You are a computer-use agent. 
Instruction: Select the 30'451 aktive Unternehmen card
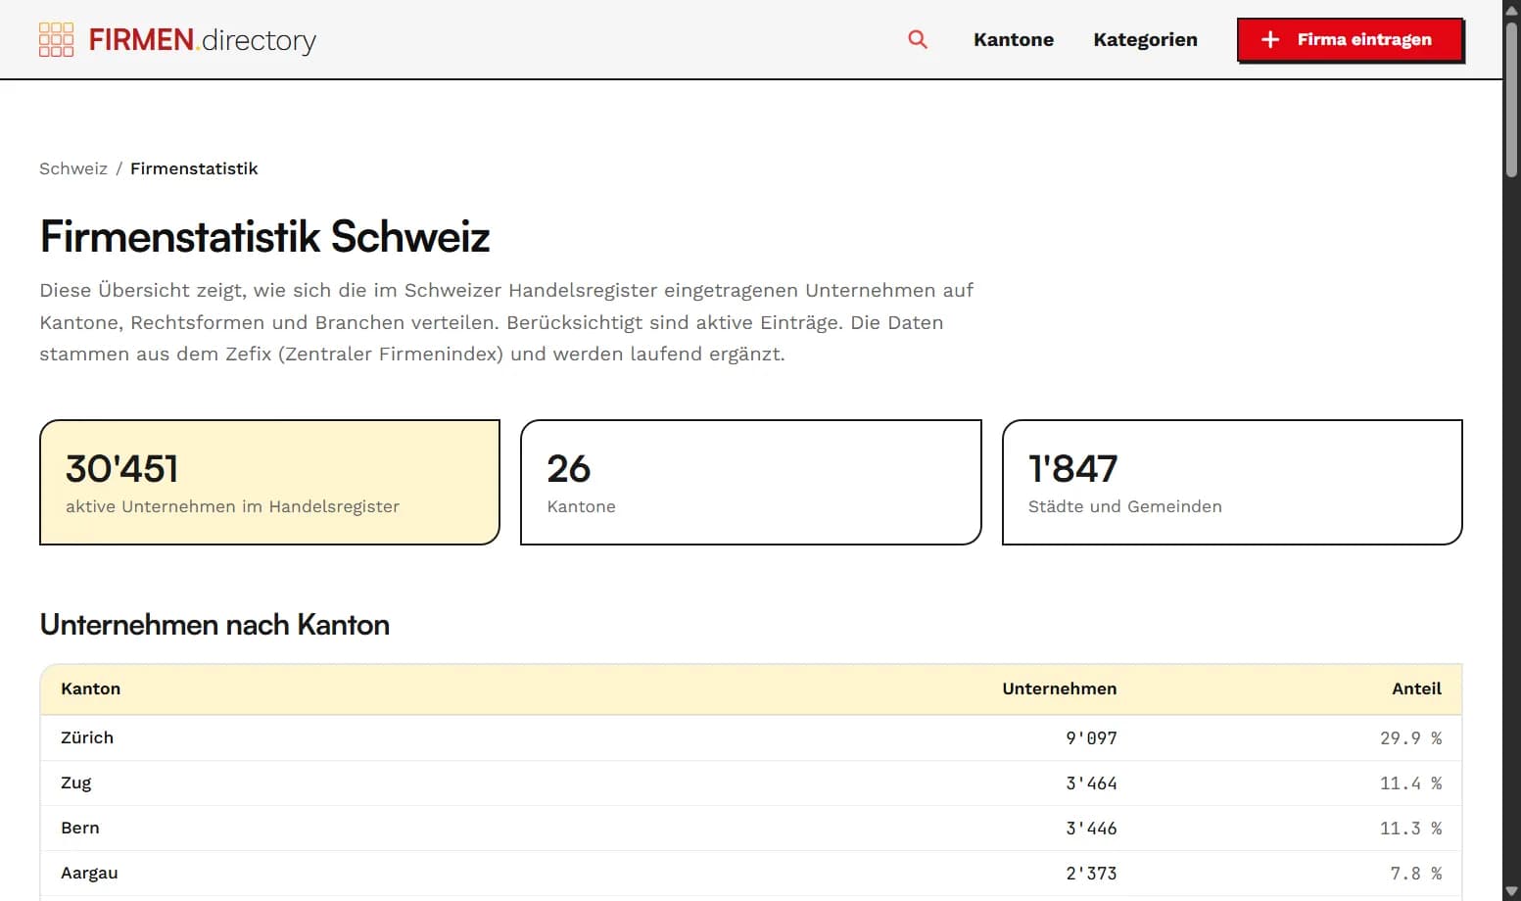point(269,482)
